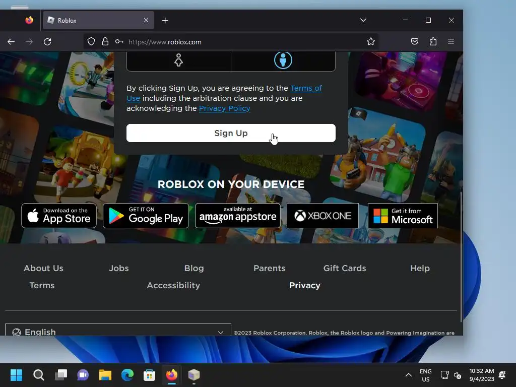Show site security lock info

tap(105, 41)
